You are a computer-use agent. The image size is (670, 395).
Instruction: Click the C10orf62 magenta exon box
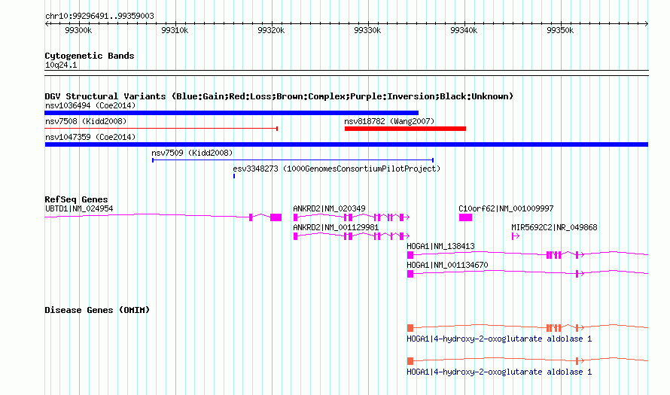click(x=466, y=217)
